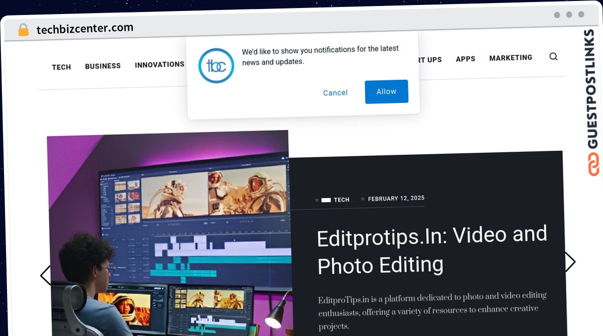Go to the previous slide arrow

pyautogui.click(x=46, y=275)
